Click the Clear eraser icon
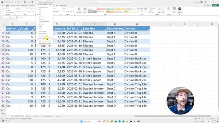This screenshot has height=123, width=219. 150,13
